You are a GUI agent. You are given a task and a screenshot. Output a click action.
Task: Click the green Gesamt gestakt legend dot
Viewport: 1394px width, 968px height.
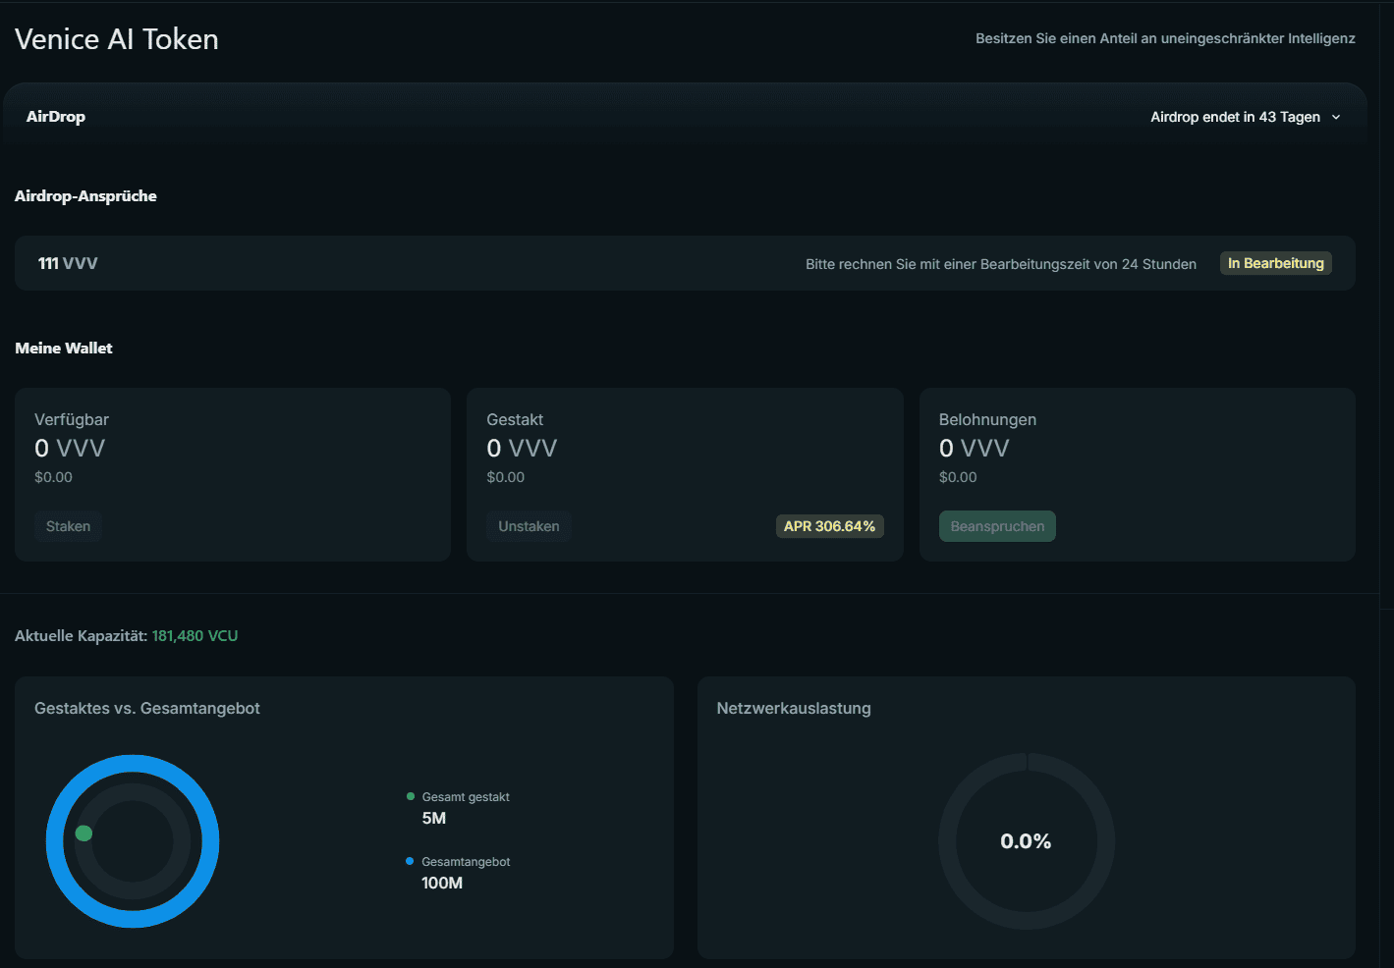pos(410,796)
